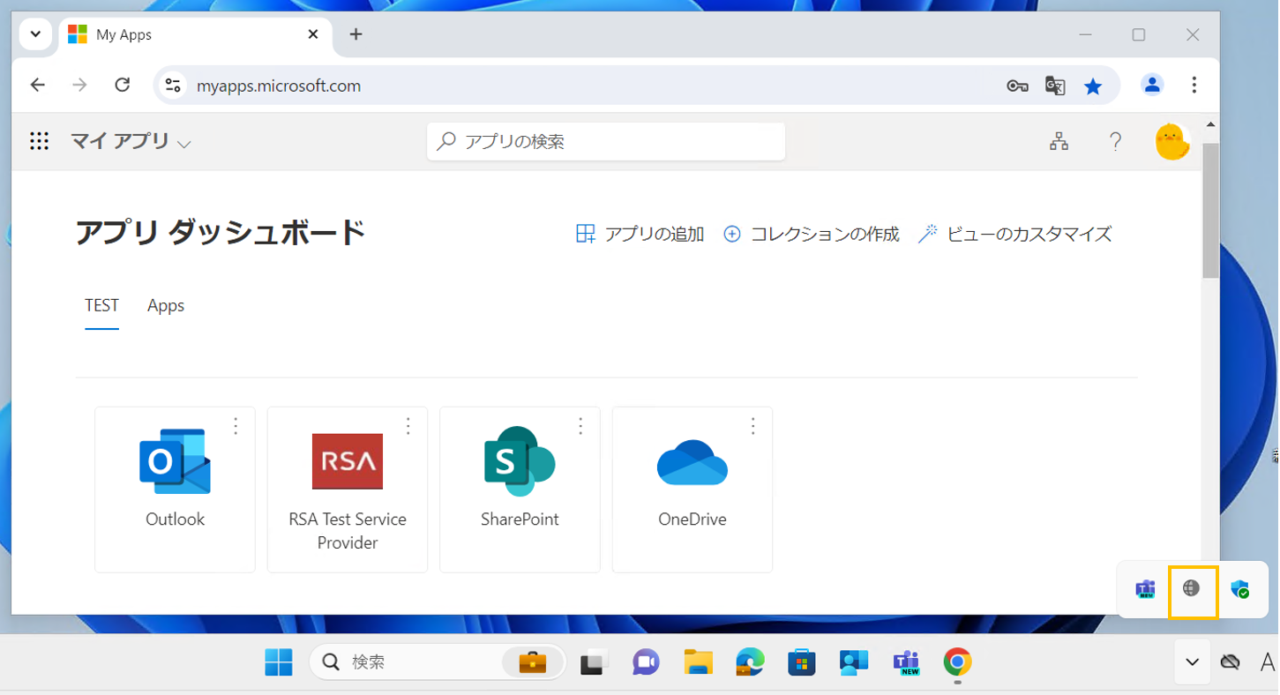Click the Chrome password key icon
The height and width of the screenshot is (695, 1280).
(1017, 86)
